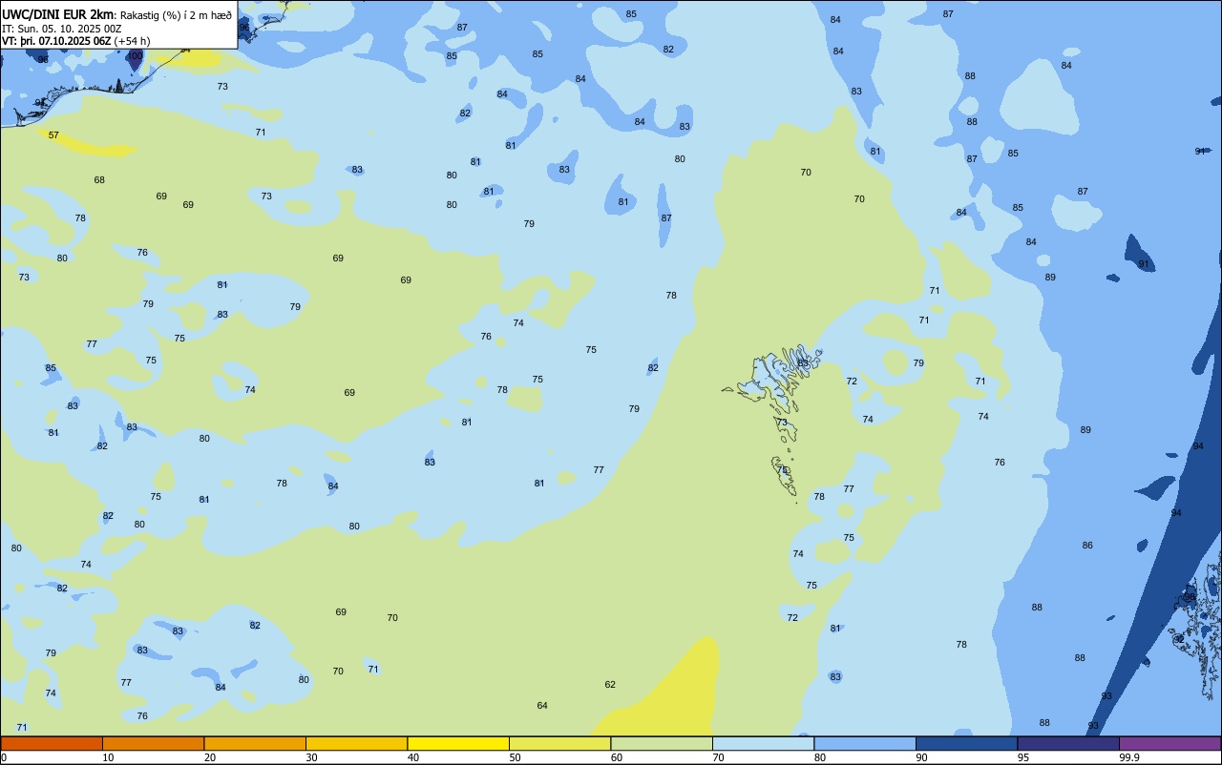Screen dimensions: 1222x765
Task: Click the legend tick label 95
Action: click(1023, 757)
